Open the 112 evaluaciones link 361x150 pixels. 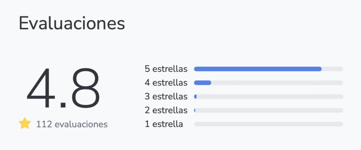(72, 124)
